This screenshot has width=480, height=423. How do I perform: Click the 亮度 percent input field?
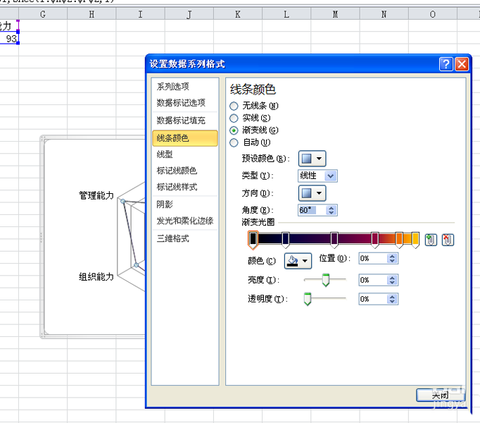[x=373, y=280]
